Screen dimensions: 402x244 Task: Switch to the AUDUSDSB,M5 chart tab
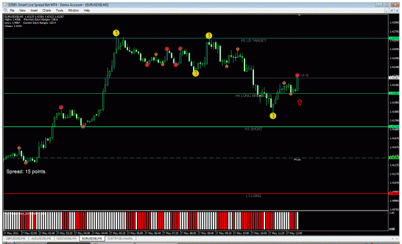(x=41, y=239)
